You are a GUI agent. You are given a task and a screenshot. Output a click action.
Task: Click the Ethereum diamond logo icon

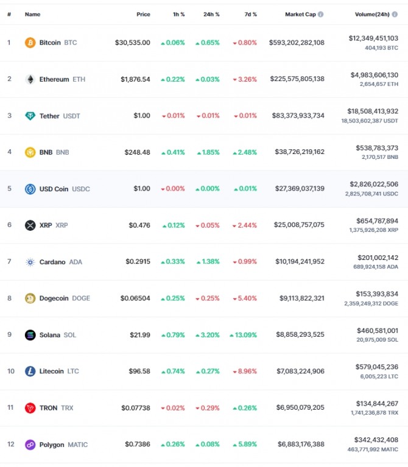click(x=30, y=79)
